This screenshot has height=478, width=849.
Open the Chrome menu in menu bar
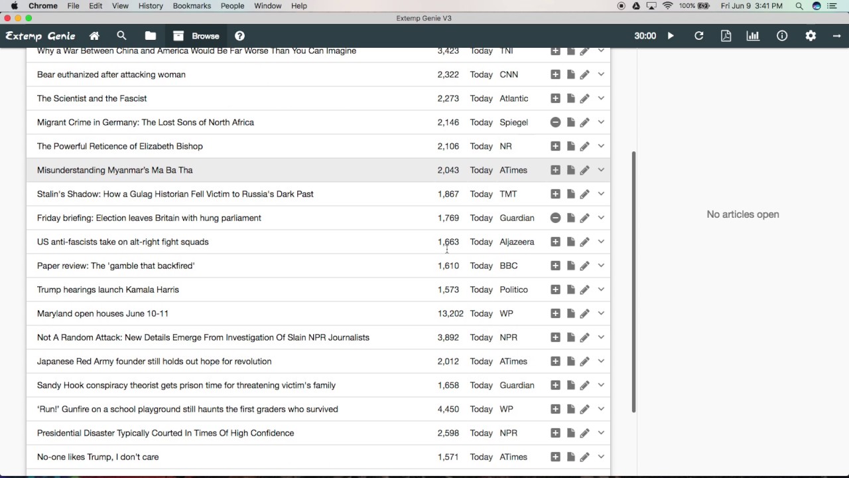pyautogui.click(x=42, y=6)
